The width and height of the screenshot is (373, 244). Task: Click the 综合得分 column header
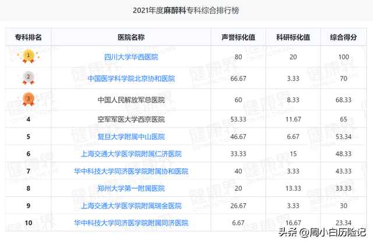(343, 37)
